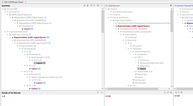
Task: Click the filter/sort icon in Synthesis toolbar
Action: (x=98, y=5)
